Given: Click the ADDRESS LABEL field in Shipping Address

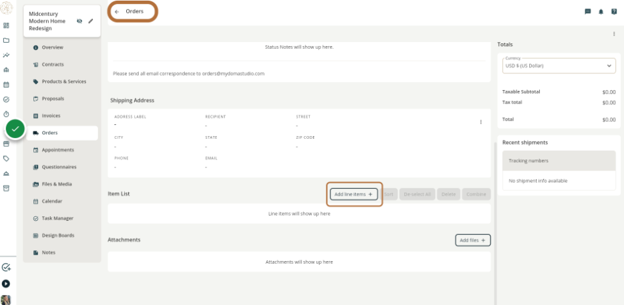Looking at the screenshot, I should tap(130, 121).
